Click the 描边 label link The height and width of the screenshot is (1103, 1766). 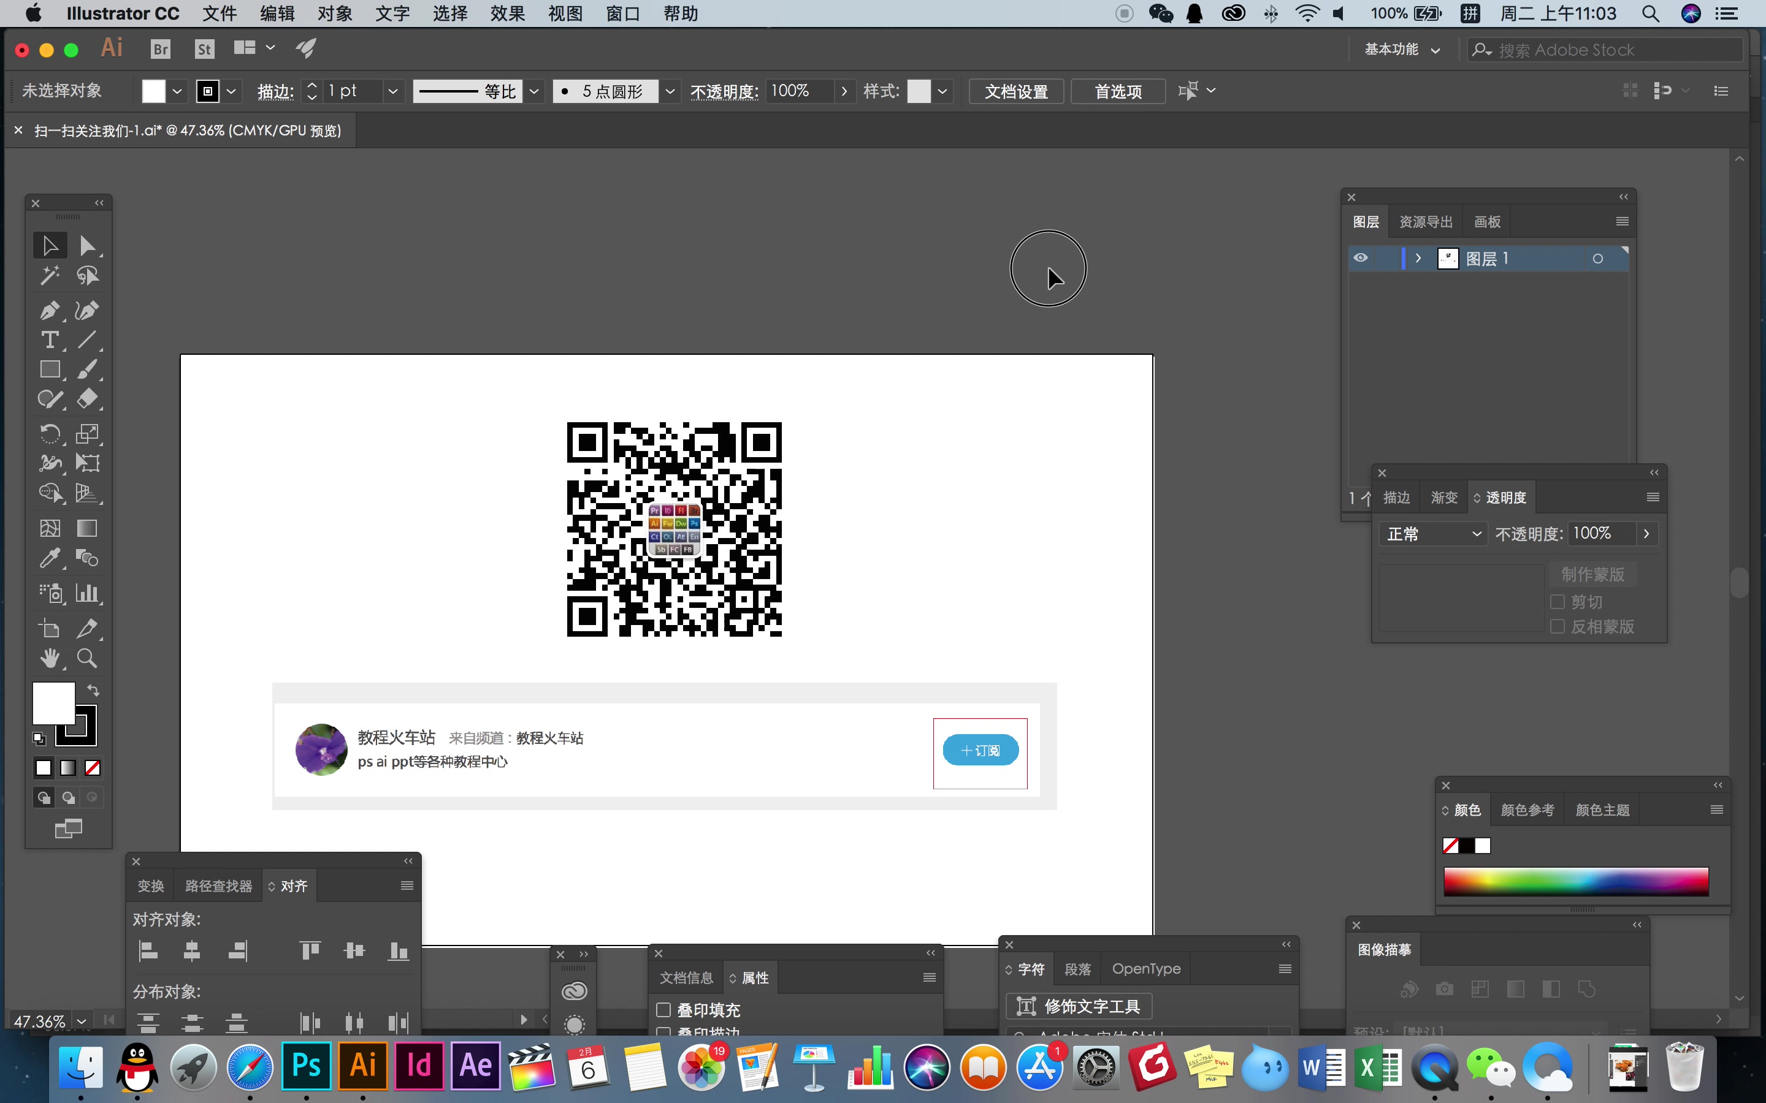pos(275,91)
